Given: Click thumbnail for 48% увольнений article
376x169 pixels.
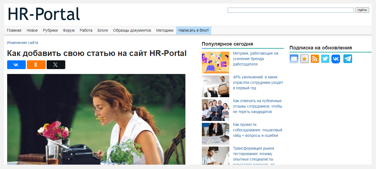Looking at the screenshot, I should coord(215,86).
